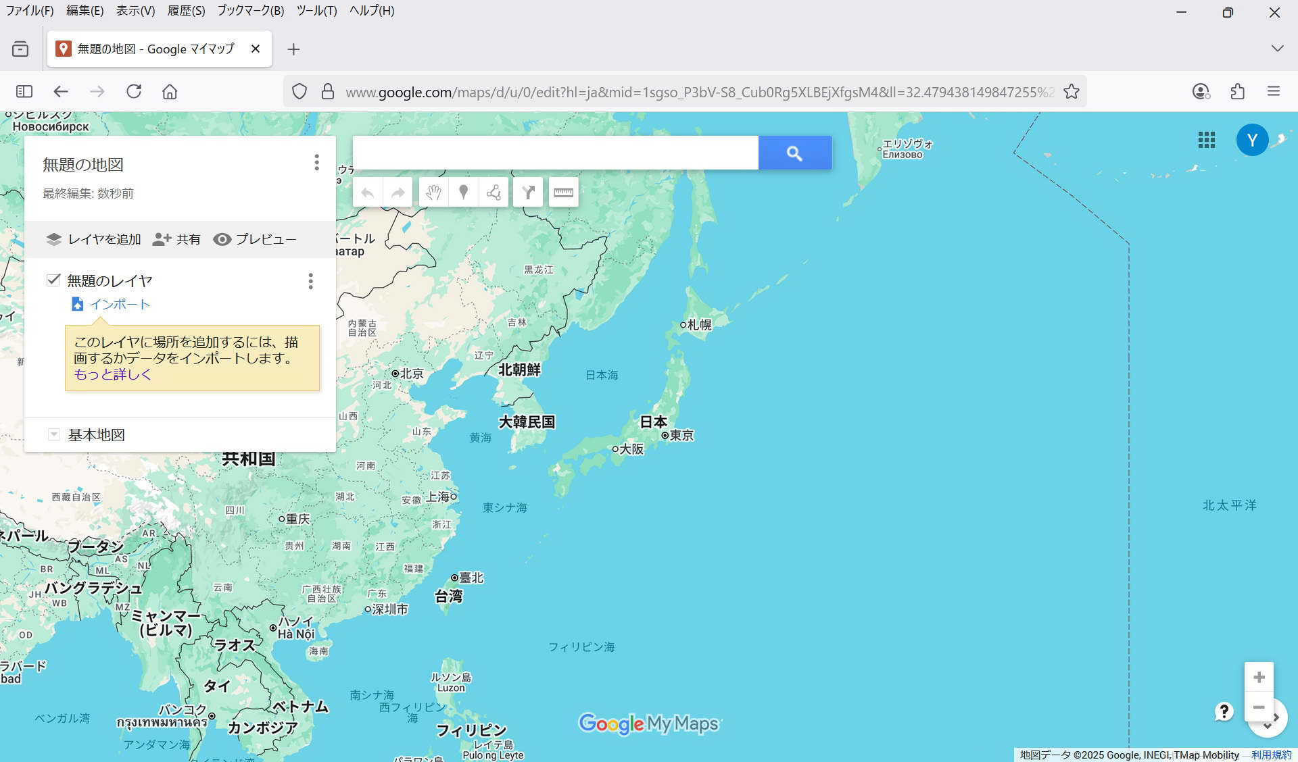Screen dimensions: 1298x762
Task: Click レイヤを追加 button
Action: (x=93, y=239)
